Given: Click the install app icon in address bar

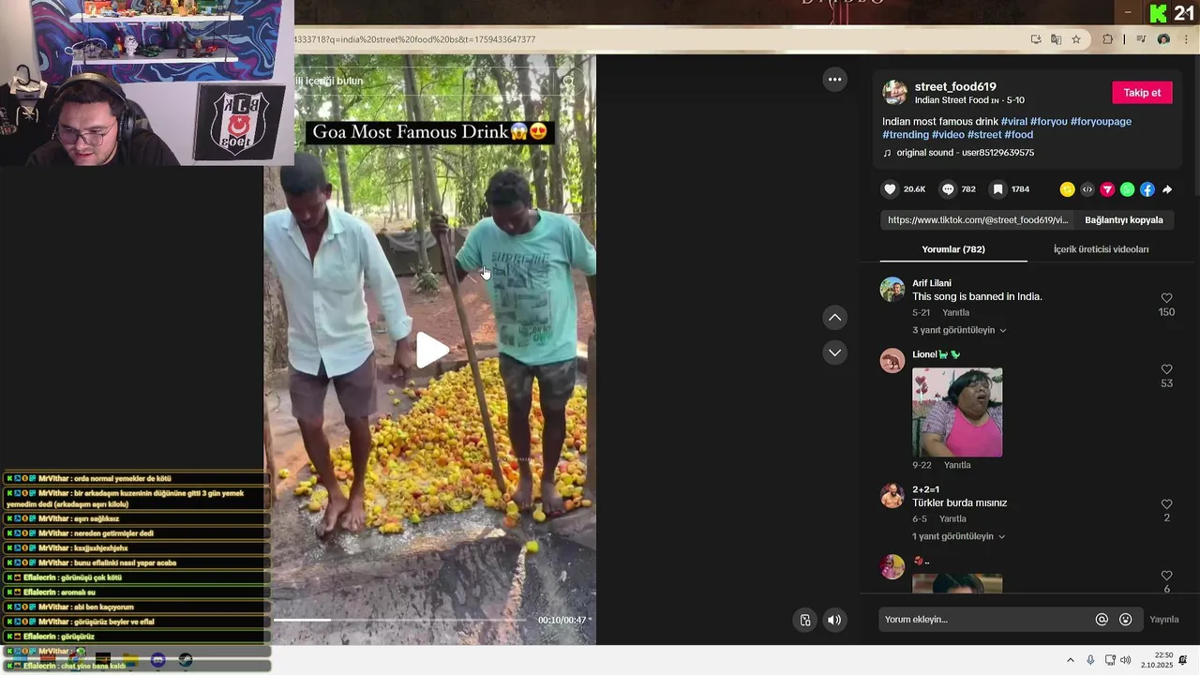Looking at the screenshot, I should [1036, 39].
